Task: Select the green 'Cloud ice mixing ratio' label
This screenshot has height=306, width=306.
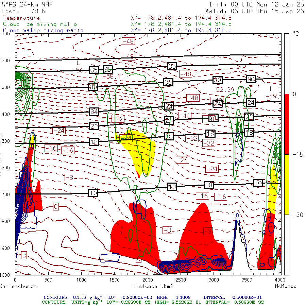Action: coord(40,24)
